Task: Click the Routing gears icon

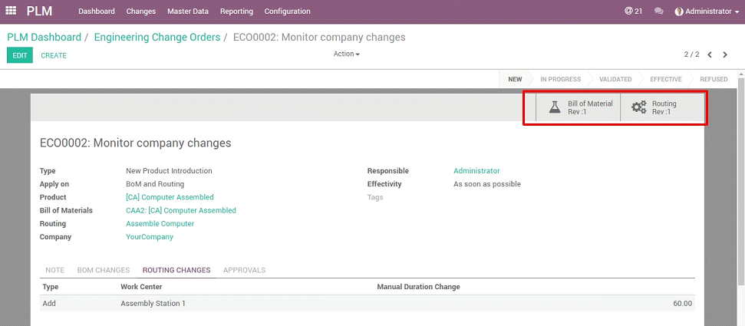Action: 638,107
